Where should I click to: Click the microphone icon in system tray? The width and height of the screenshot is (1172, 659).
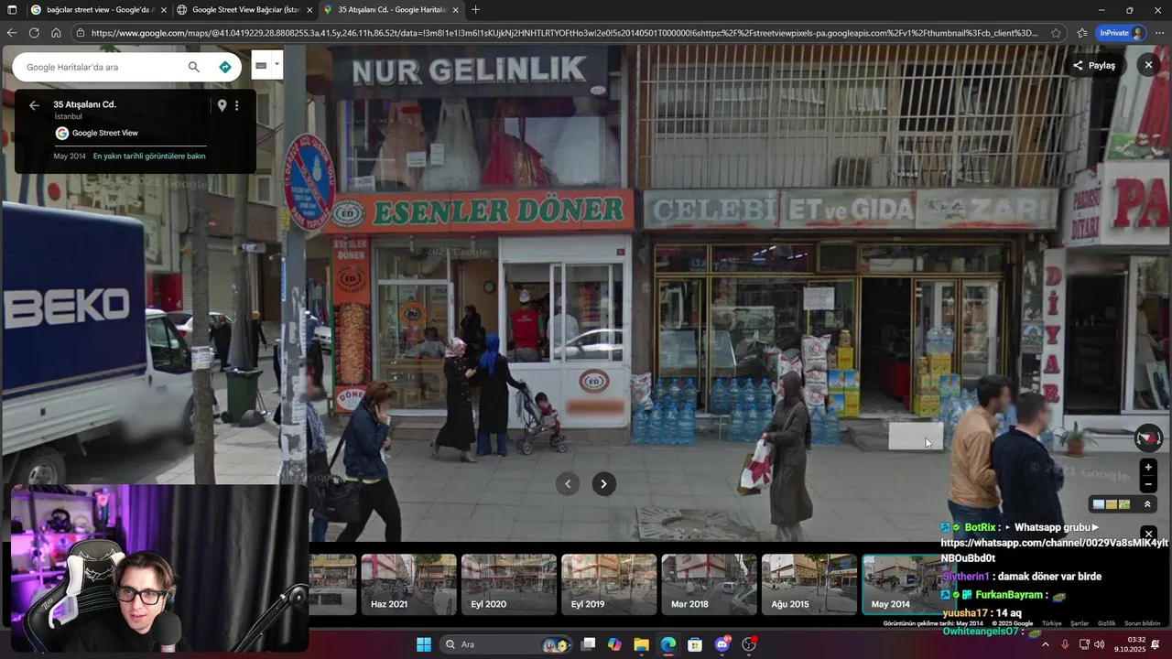1065,644
